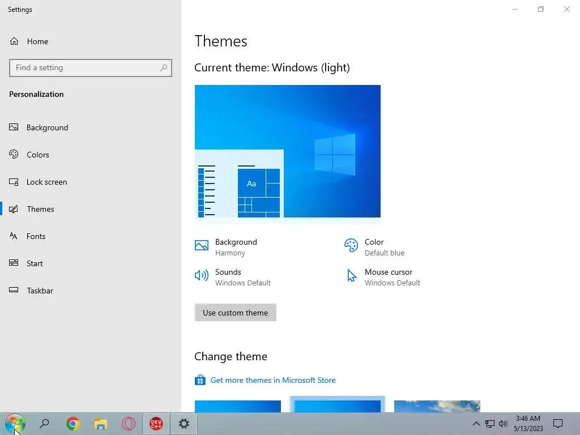Click the Sounds speaker icon

tap(202, 275)
